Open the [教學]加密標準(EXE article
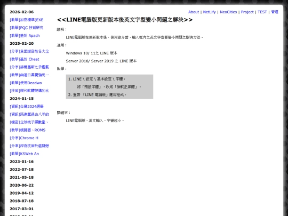 (27, 20)
